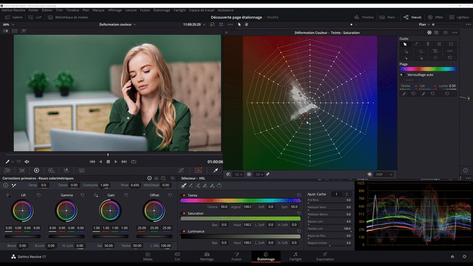Image resolution: width=473 pixels, height=266 pixels.
Task: Toggle the Teinte qualifier on/off dot
Action: pyautogui.click(x=183, y=195)
